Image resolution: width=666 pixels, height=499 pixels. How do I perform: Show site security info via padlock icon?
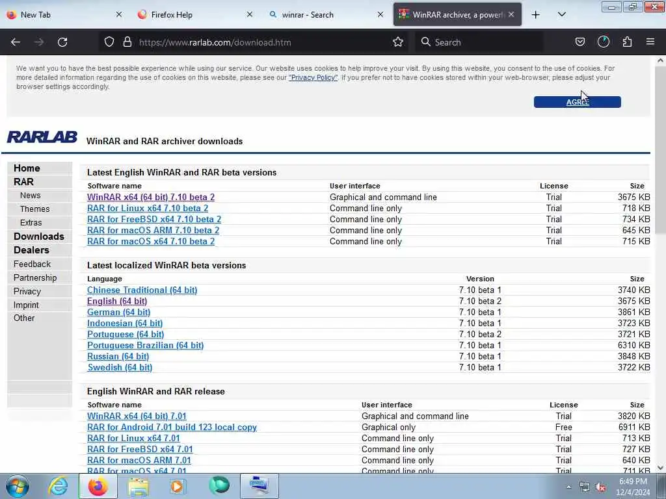(x=127, y=42)
